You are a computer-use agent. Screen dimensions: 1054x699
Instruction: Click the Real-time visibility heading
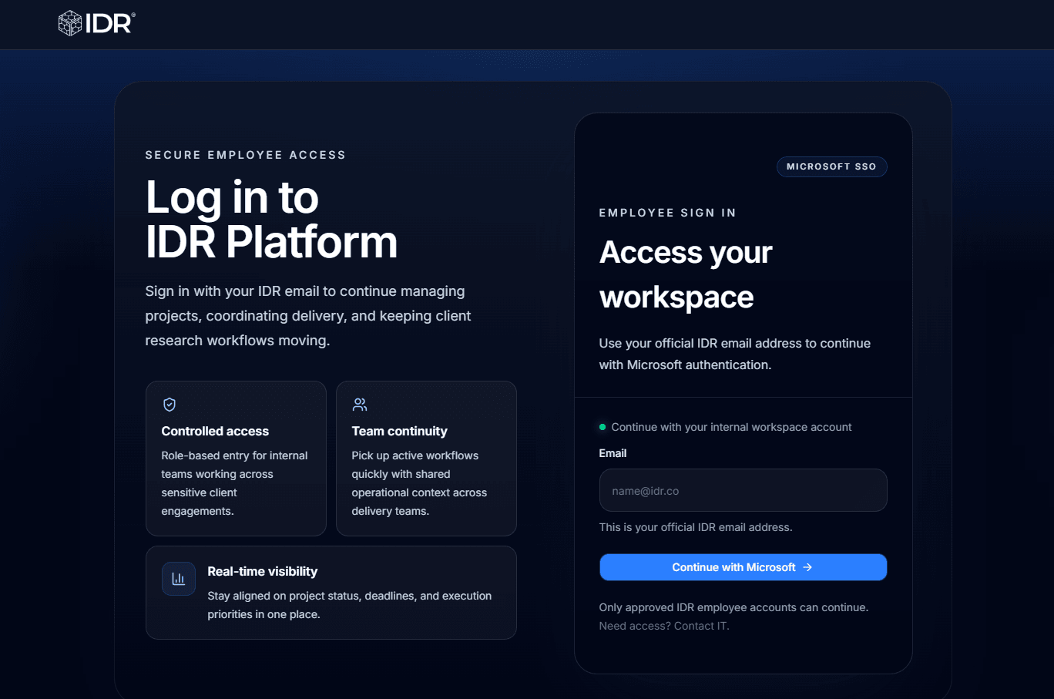click(x=263, y=572)
